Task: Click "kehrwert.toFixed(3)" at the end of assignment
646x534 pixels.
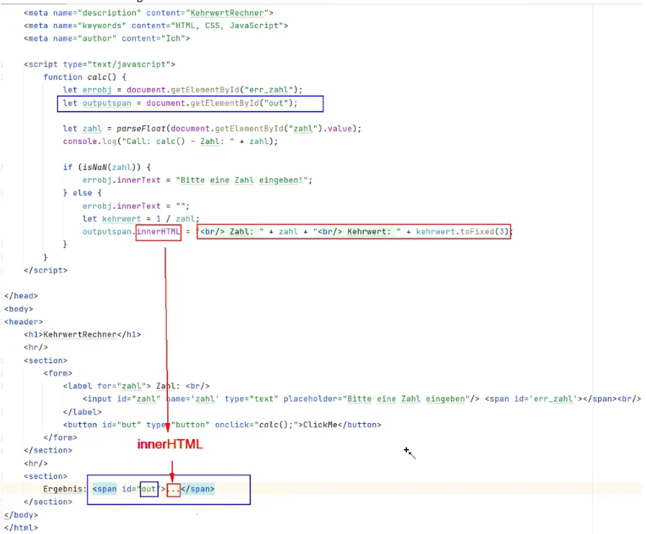Action: [x=463, y=231]
